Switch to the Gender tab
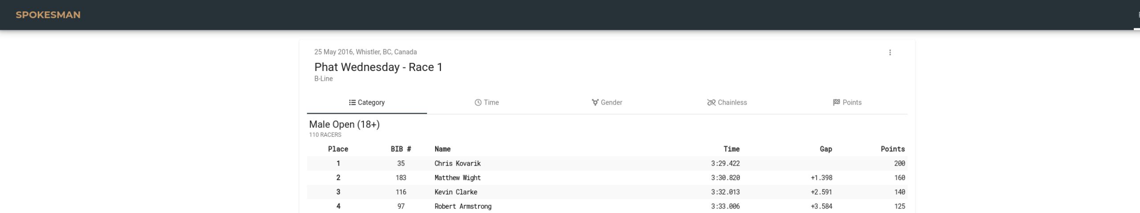This screenshot has height=213, width=1140. click(x=607, y=103)
